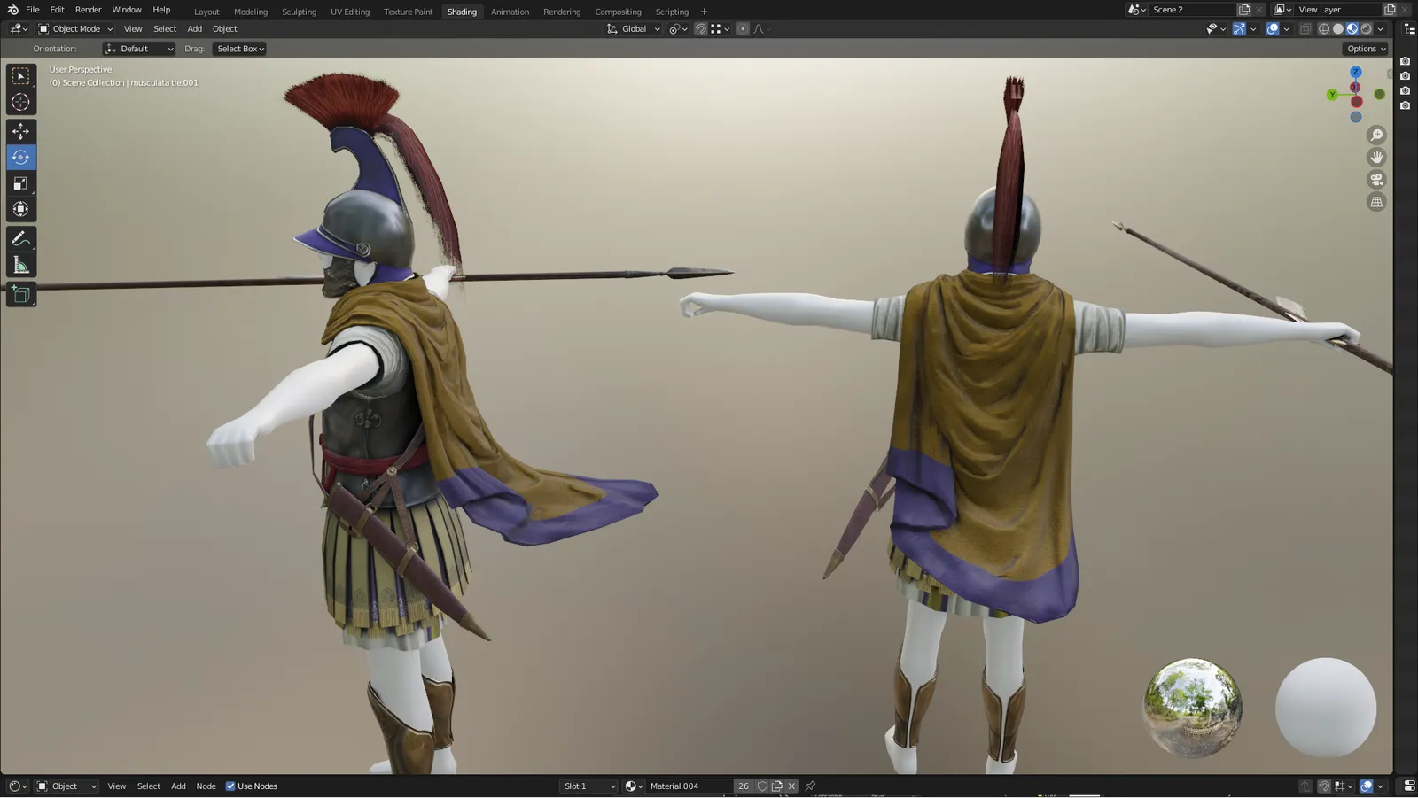This screenshot has height=798, width=1418.
Task: Toggle Show Gizmo in the viewport header
Action: coord(1239,29)
